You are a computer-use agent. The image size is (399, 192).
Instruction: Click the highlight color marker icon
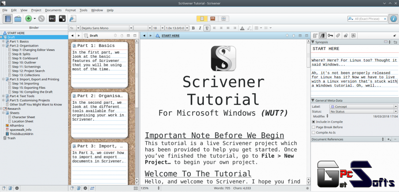click(249, 28)
